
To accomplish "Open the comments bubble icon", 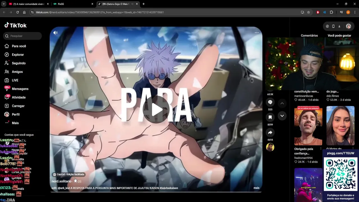I will point(270,102).
